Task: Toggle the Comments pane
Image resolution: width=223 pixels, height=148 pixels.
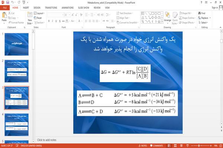Action: [156, 145]
